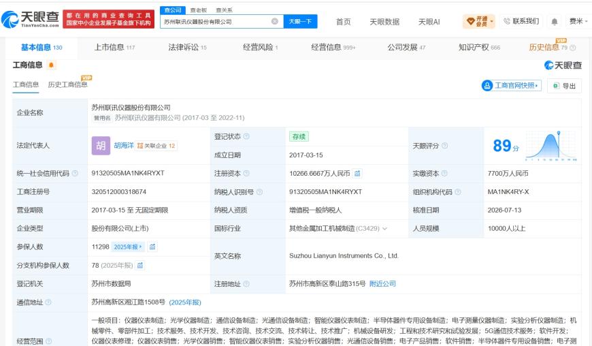Click the 导出 export button
The image size is (592, 346).
click(564, 86)
